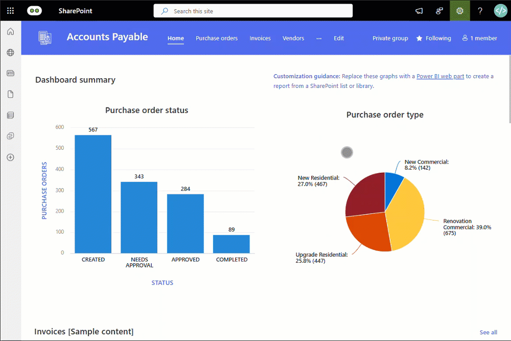This screenshot has width=511, height=341.
Task: Select the Home navigation tab
Action: point(176,38)
